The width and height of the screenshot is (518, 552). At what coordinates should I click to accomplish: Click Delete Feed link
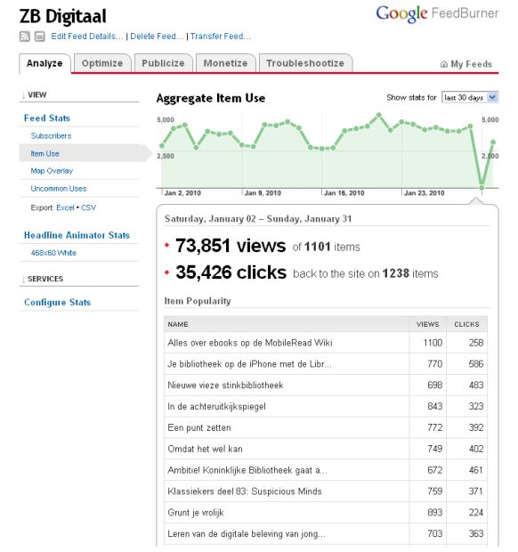tap(157, 37)
